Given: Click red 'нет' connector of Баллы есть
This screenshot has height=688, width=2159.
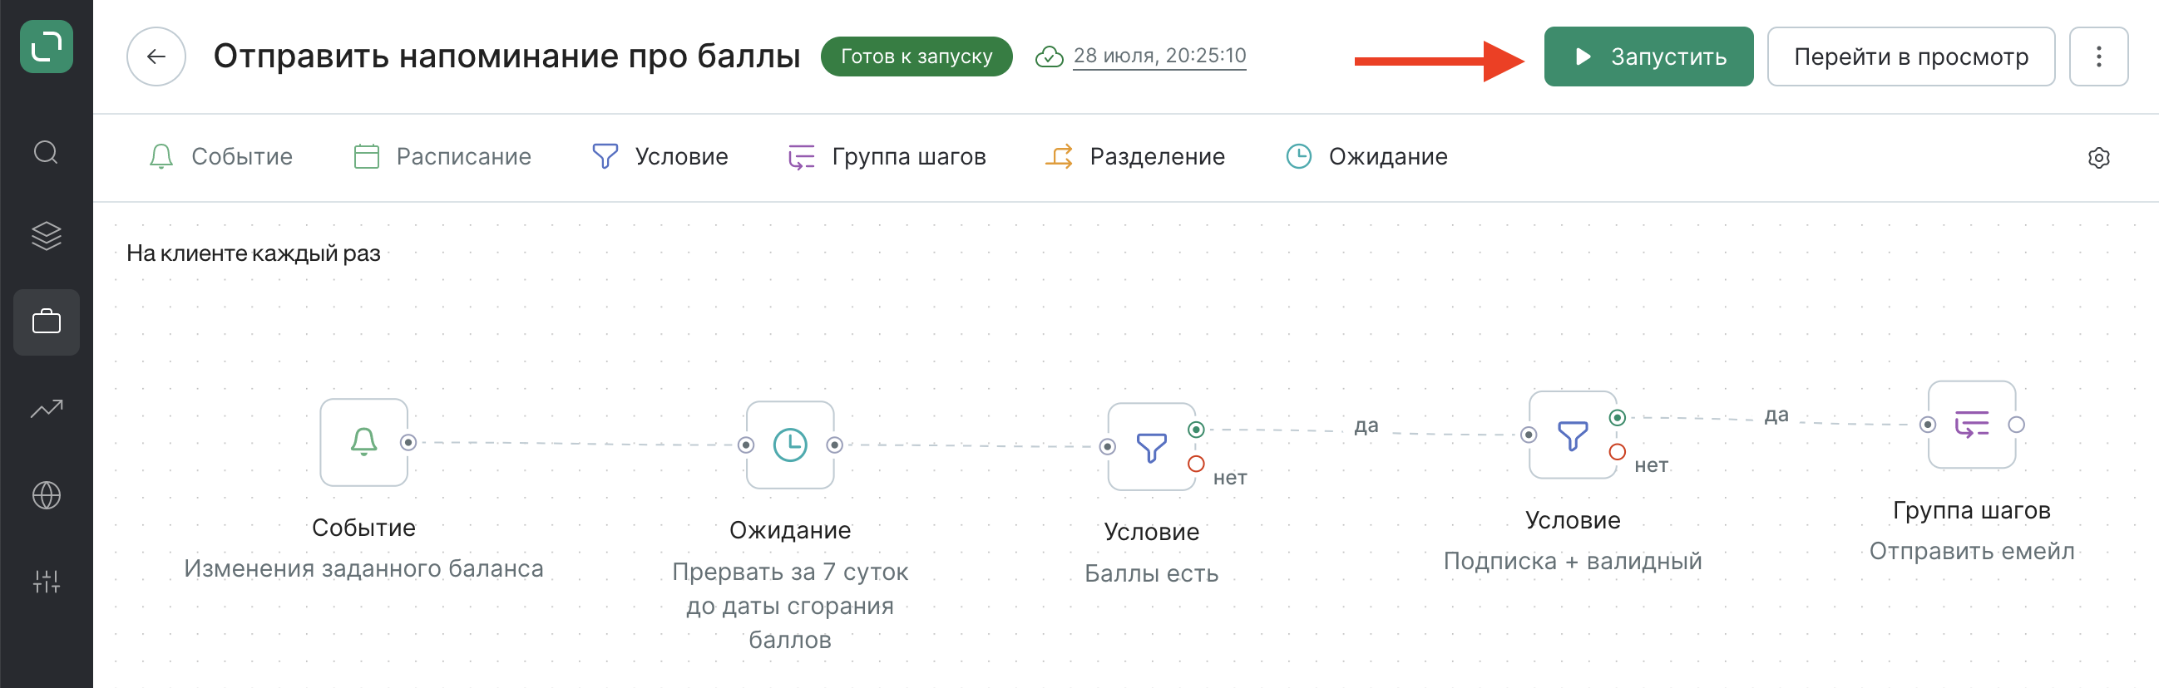Looking at the screenshot, I should (x=1196, y=464).
